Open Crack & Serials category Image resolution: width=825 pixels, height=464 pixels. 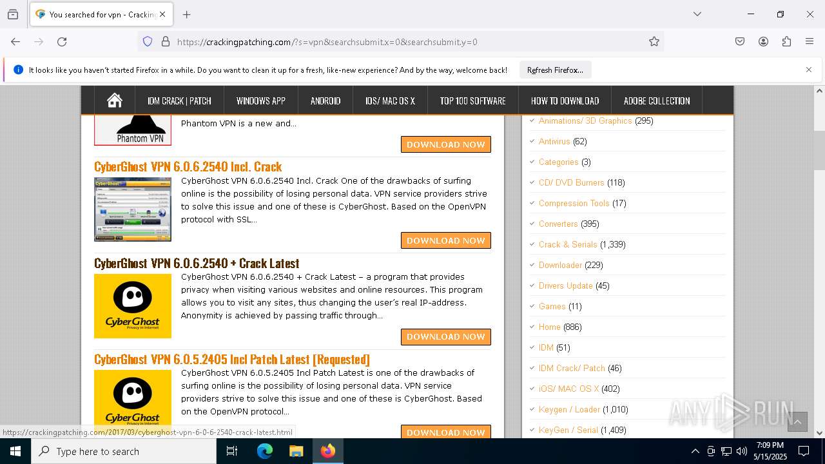point(568,244)
